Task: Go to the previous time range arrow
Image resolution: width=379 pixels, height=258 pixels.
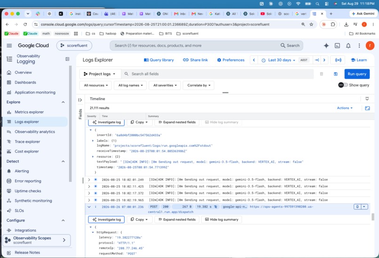Action: (x=254, y=60)
